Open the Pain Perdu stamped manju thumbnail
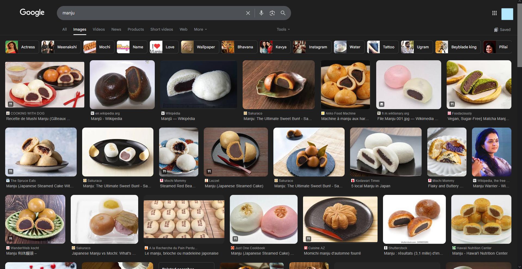 (x=184, y=219)
